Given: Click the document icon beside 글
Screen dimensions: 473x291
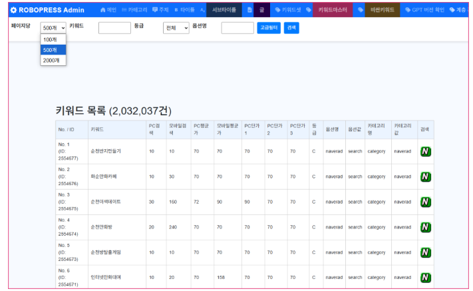Looking at the screenshot, I should tap(249, 10).
